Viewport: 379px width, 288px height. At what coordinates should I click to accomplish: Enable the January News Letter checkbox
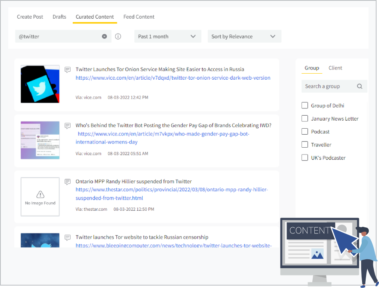click(305, 119)
